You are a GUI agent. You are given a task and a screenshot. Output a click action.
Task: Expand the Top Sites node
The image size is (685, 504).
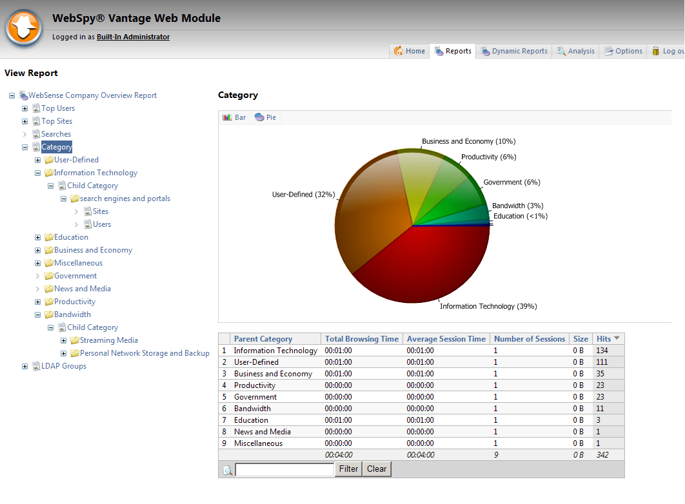click(25, 121)
